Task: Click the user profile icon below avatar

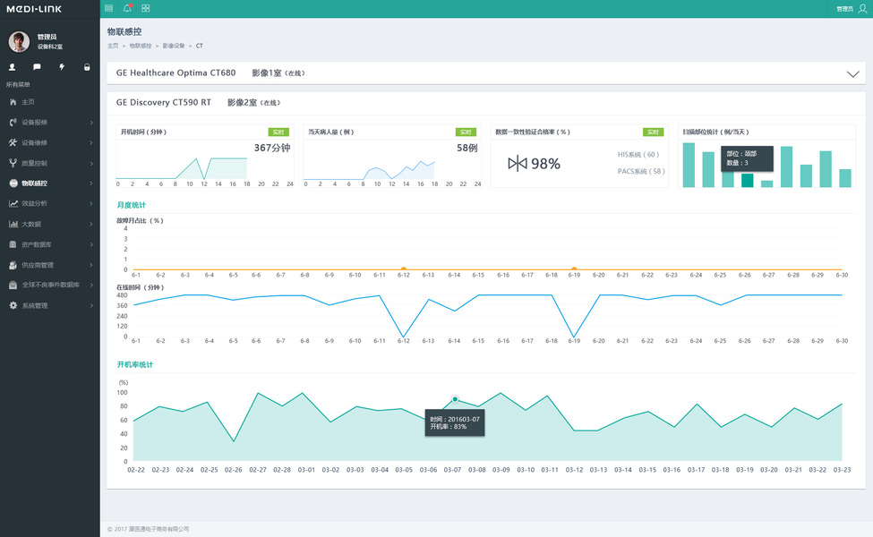Action: tap(12, 67)
